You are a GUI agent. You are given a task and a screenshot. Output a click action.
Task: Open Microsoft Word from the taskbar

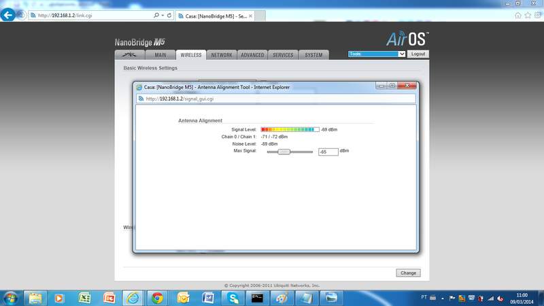(x=208, y=298)
